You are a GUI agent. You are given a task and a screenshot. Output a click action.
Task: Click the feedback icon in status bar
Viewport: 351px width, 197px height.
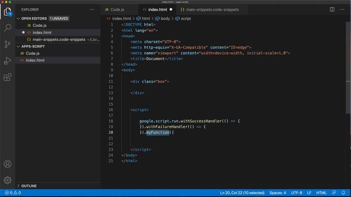tap(334, 193)
